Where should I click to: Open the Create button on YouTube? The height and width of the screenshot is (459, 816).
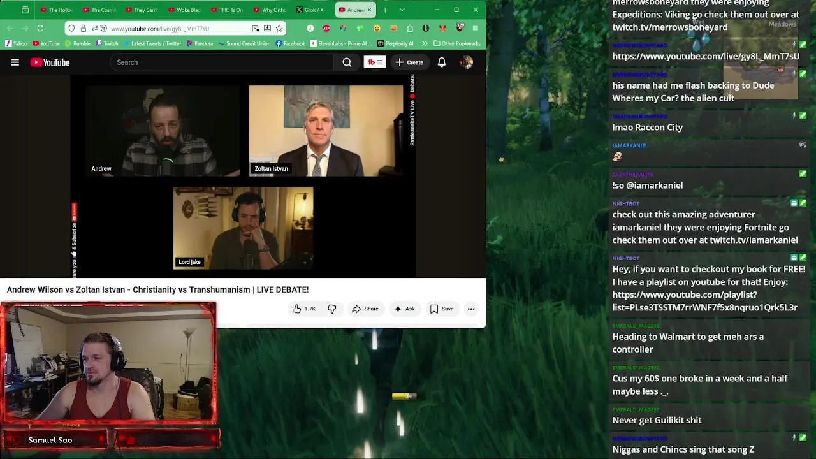click(409, 62)
